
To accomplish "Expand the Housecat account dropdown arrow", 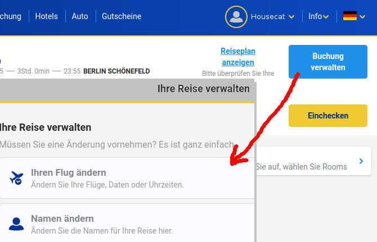I will click(291, 17).
